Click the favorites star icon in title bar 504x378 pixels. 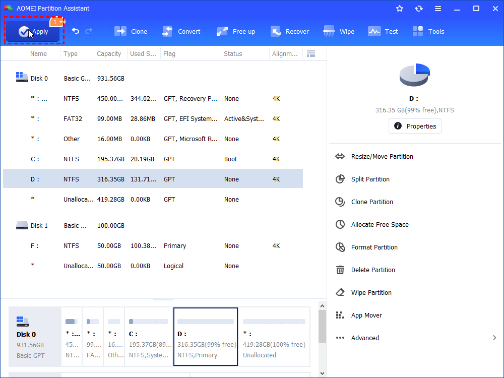(x=400, y=9)
